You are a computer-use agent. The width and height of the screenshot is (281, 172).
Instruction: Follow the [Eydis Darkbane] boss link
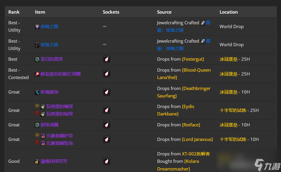pyautogui.click(x=175, y=110)
